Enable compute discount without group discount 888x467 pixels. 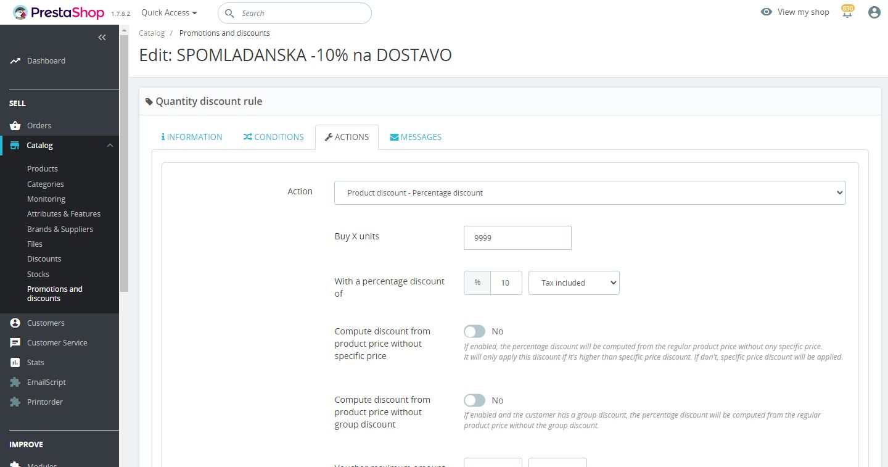[x=475, y=400]
